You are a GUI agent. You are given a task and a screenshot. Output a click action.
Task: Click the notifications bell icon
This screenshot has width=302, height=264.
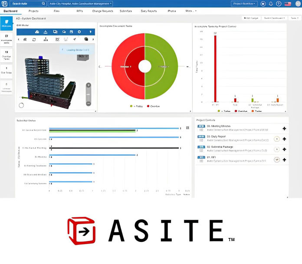[x=270, y=4]
